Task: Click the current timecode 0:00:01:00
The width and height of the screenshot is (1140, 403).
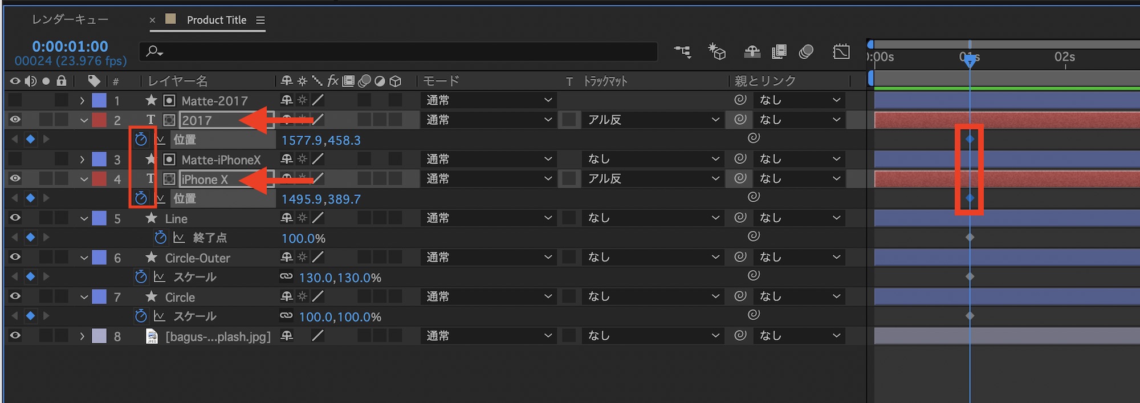Action: tap(70, 46)
